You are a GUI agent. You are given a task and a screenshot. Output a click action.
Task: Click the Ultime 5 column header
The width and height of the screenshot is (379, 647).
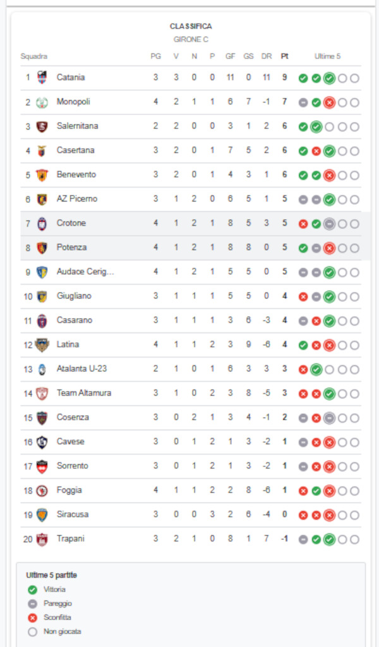(328, 56)
